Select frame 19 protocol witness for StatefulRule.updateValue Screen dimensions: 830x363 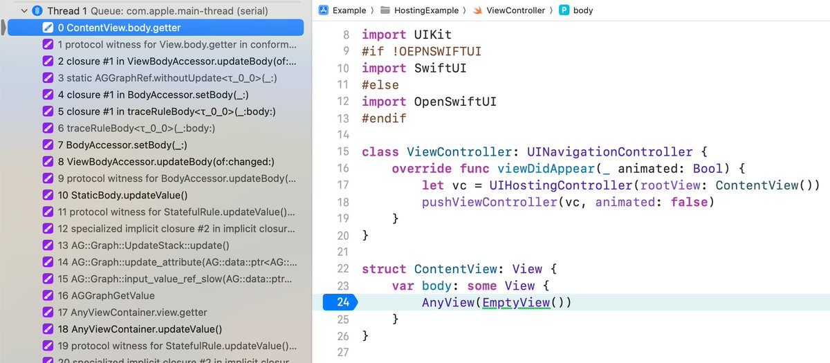click(x=156, y=346)
